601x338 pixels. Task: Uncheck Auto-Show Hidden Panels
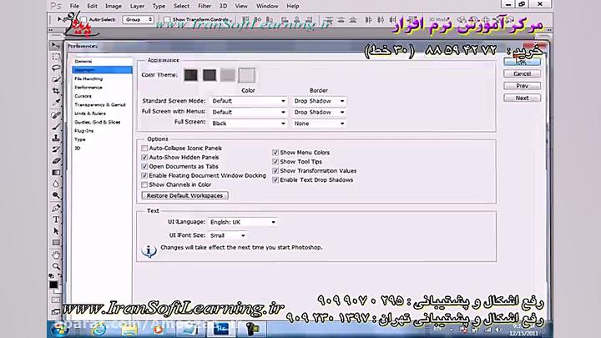(144, 157)
